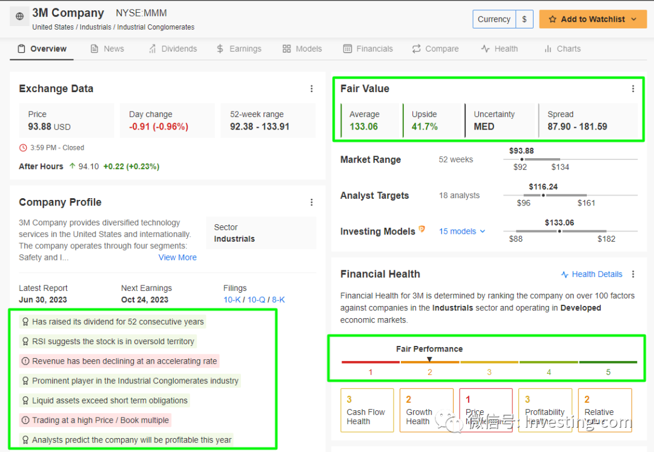Open the Exchange Data three-dot menu
654x452 pixels.
tap(312, 88)
